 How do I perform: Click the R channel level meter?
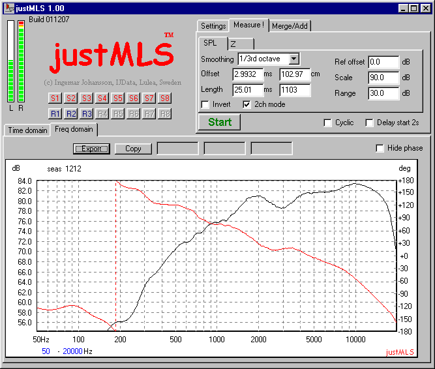tap(22, 61)
